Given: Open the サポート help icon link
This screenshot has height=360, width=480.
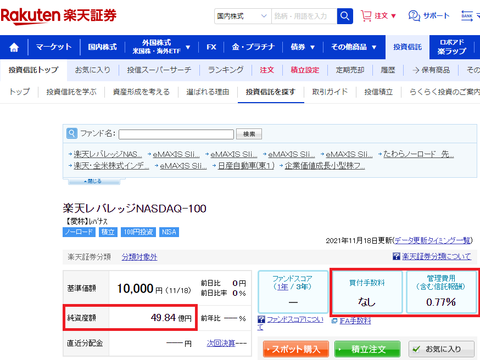Looking at the screenshot, I should click(x=429, y=15).
